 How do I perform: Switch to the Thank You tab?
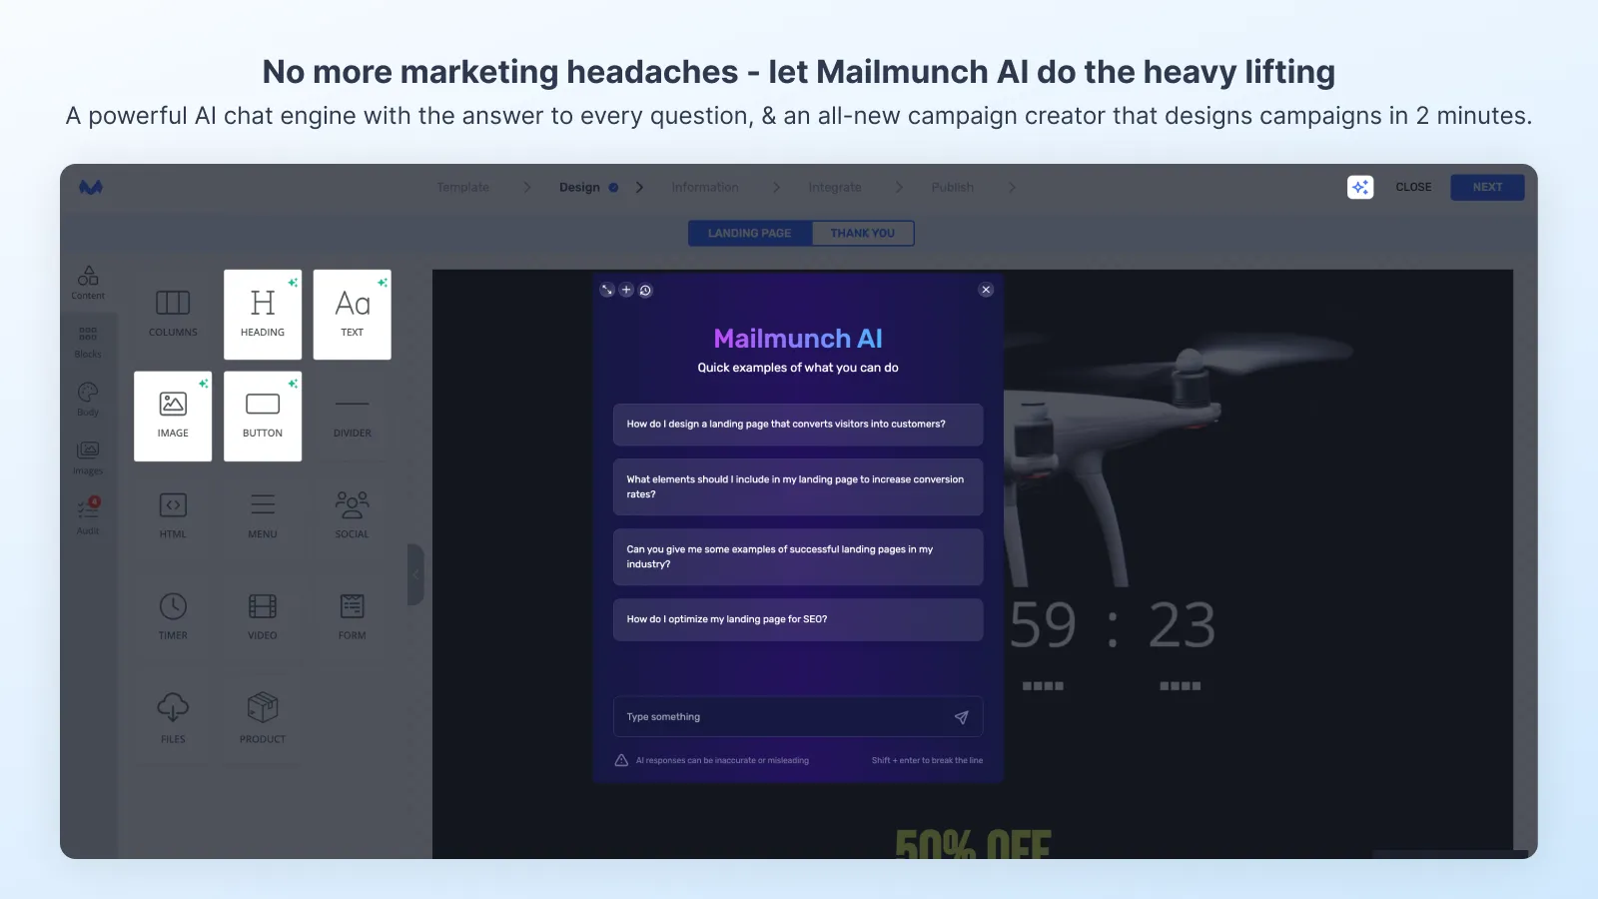click(863, 233)
